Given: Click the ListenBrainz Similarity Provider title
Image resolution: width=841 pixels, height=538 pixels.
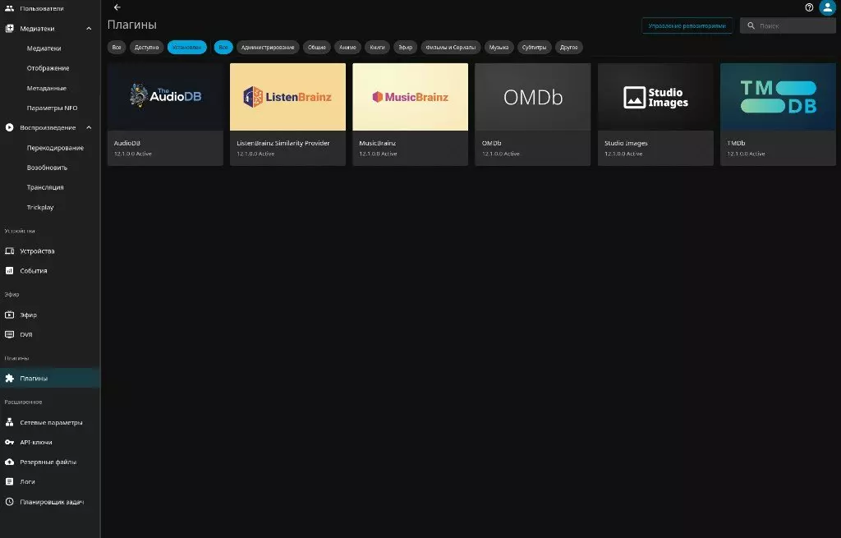Looking at the screenshot, I should pos(283,143).
